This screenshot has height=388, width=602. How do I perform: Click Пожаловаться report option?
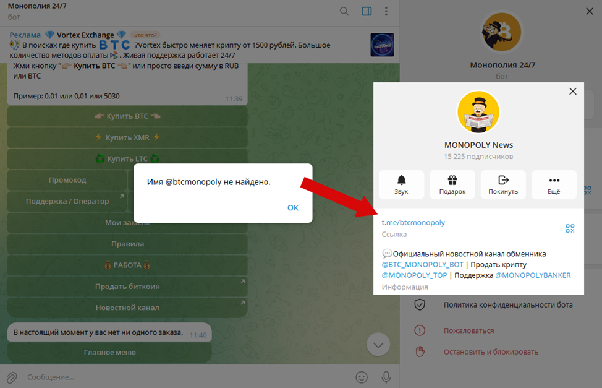[x=468, y=330]
